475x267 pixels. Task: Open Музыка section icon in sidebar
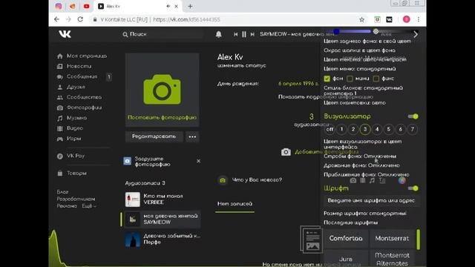click(x=60, y=118)
